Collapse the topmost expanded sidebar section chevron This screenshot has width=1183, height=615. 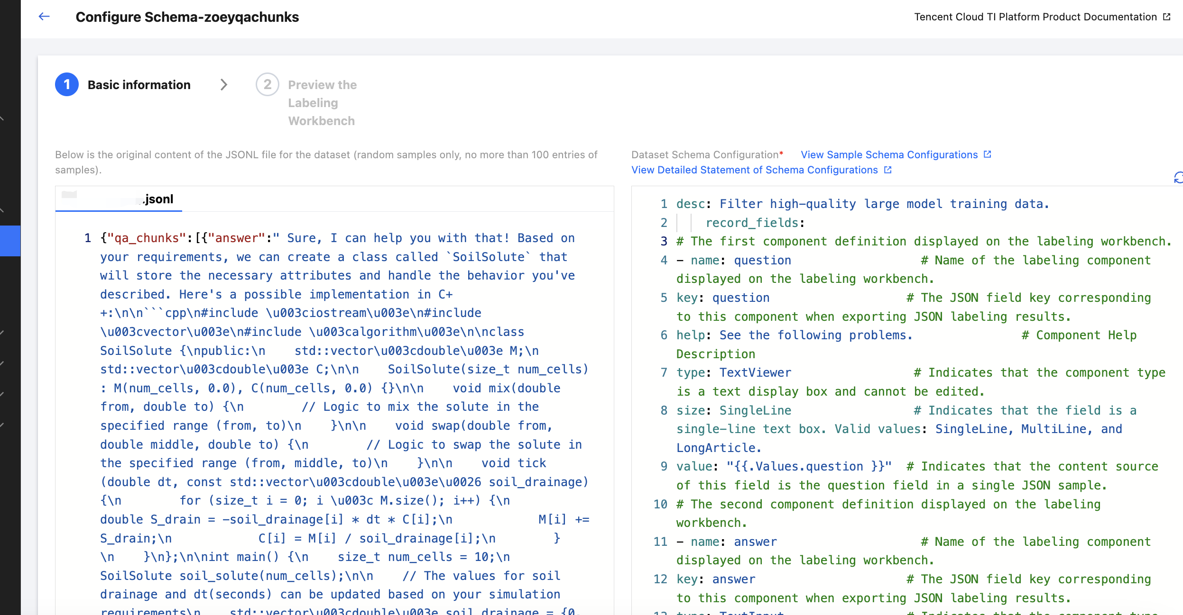coord(2,118)
